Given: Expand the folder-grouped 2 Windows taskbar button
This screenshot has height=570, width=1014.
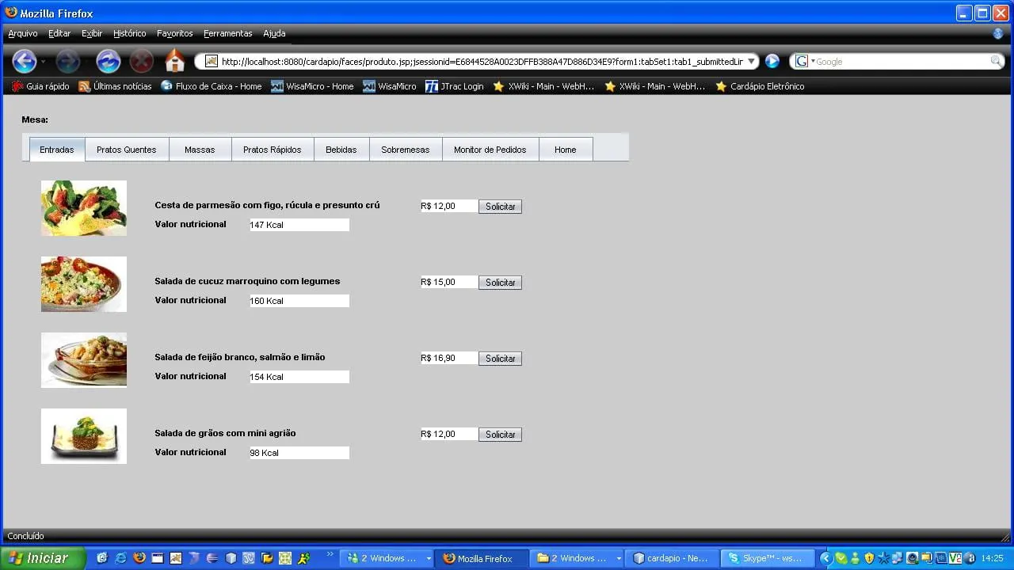Looking at the screenshot, I should pos(619,558).
